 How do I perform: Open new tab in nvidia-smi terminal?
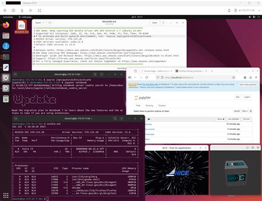click(16, 118)
